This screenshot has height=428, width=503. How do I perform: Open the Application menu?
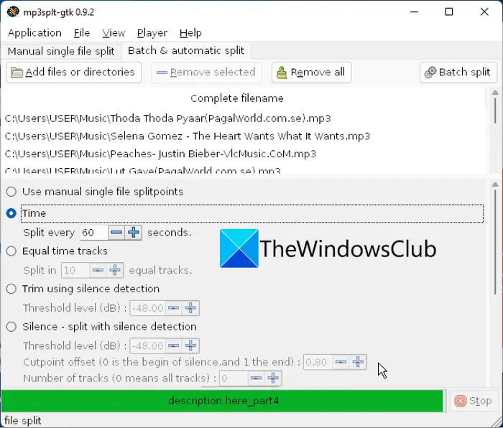(34, 33)
